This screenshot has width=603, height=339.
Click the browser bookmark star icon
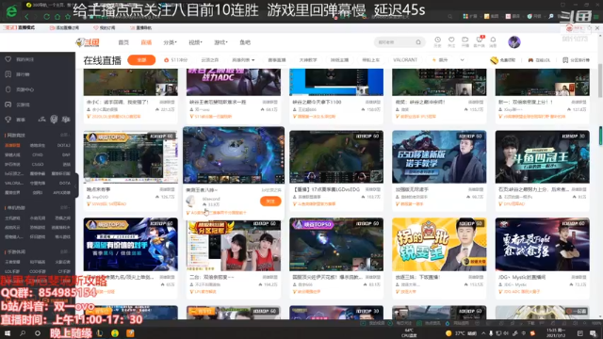pyautogui.click(x=68, y=17)
